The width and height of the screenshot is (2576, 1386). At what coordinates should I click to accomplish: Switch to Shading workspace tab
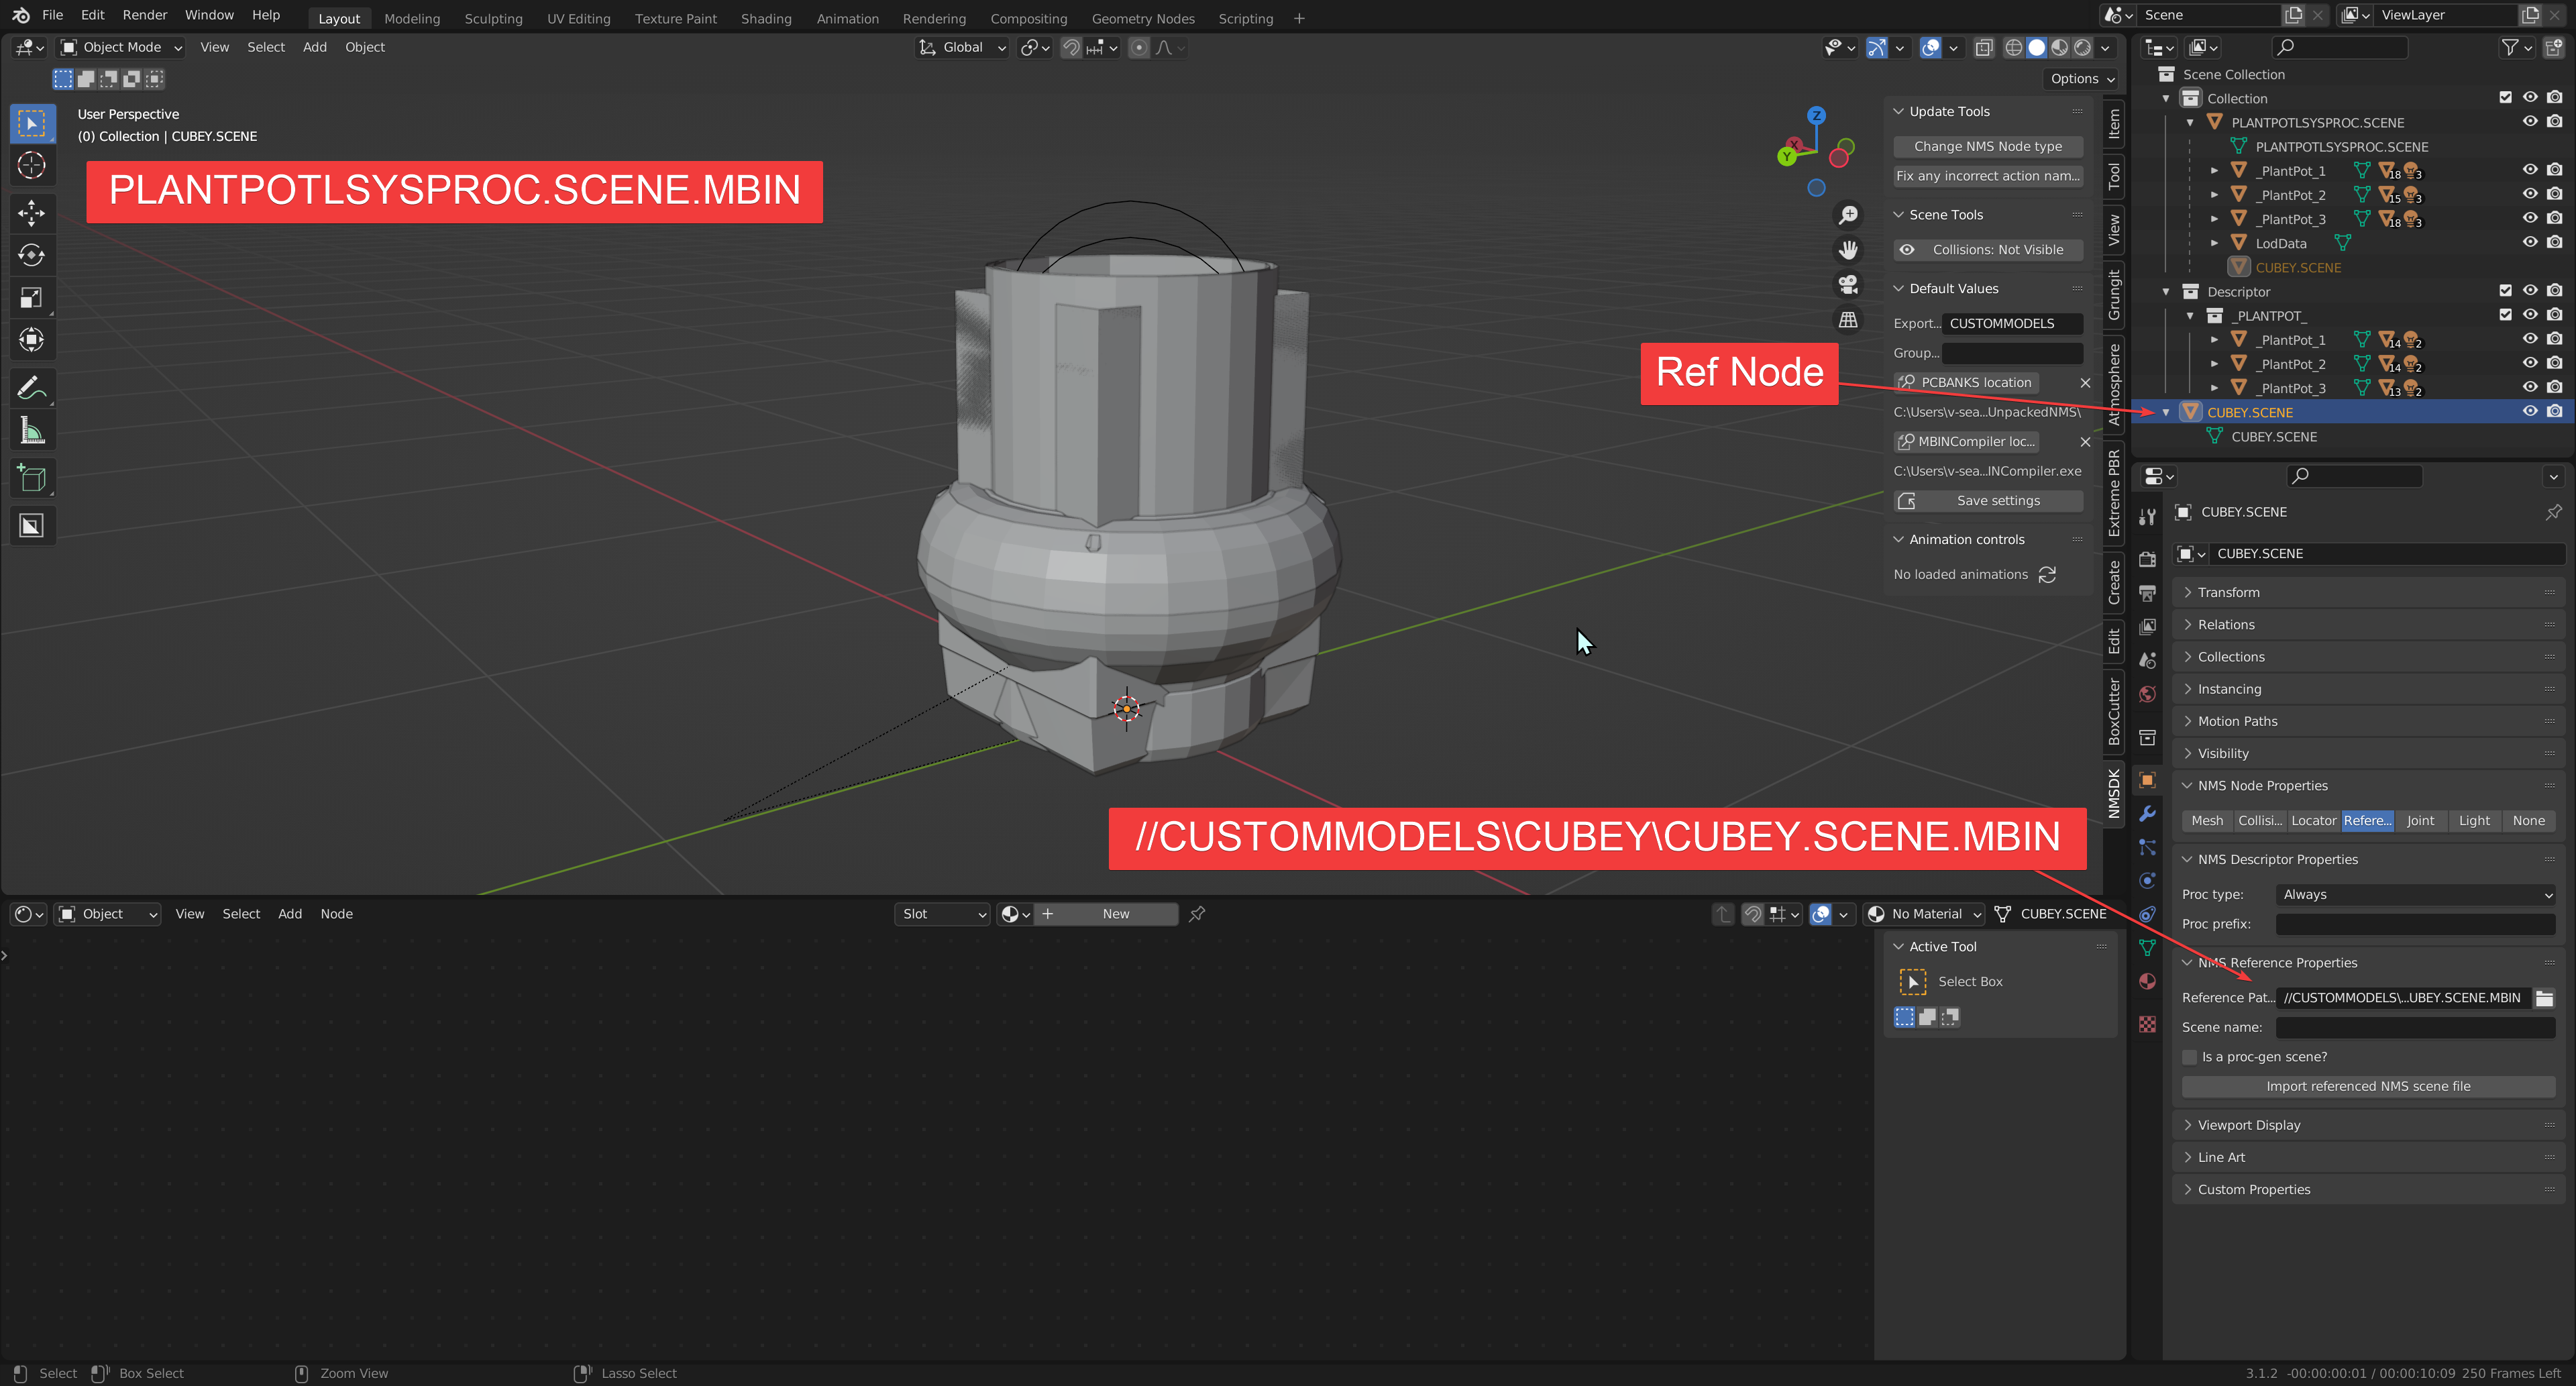(765, 19)
